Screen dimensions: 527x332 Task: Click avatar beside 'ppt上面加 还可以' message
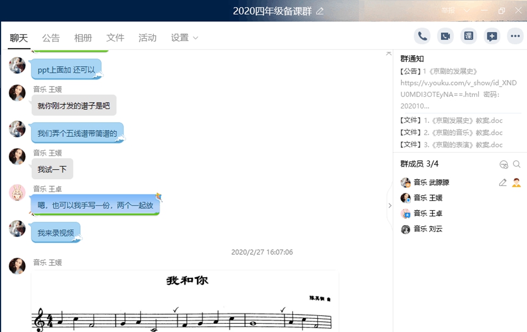tap(17, 65)
